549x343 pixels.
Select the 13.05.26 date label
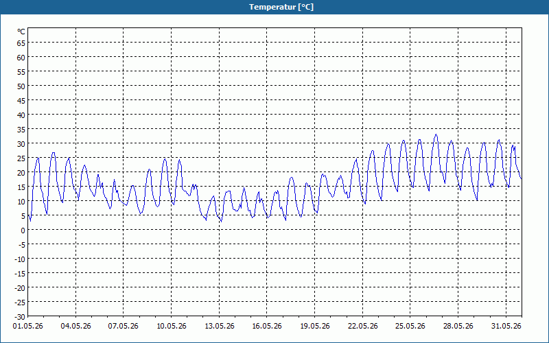click(219, 327)
